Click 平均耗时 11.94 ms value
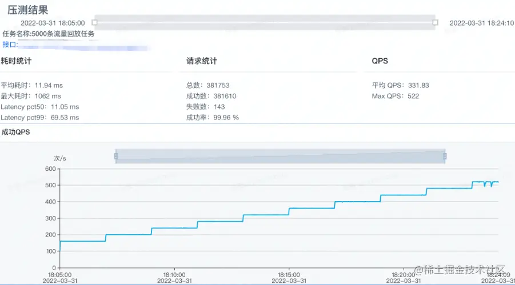The height and width of the screenshot is (285, 515). click(x=31, y=85)
